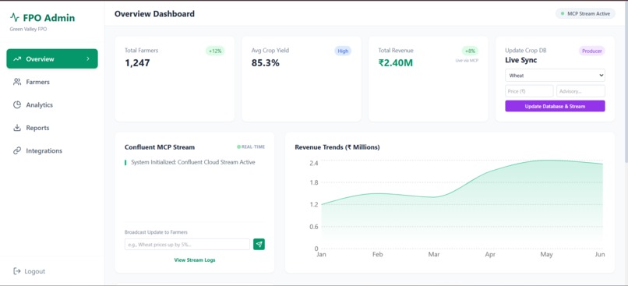The height and width of the screenshot is (286, 628).
Task: Click the Advisory input field
Action: coord(580,91)
